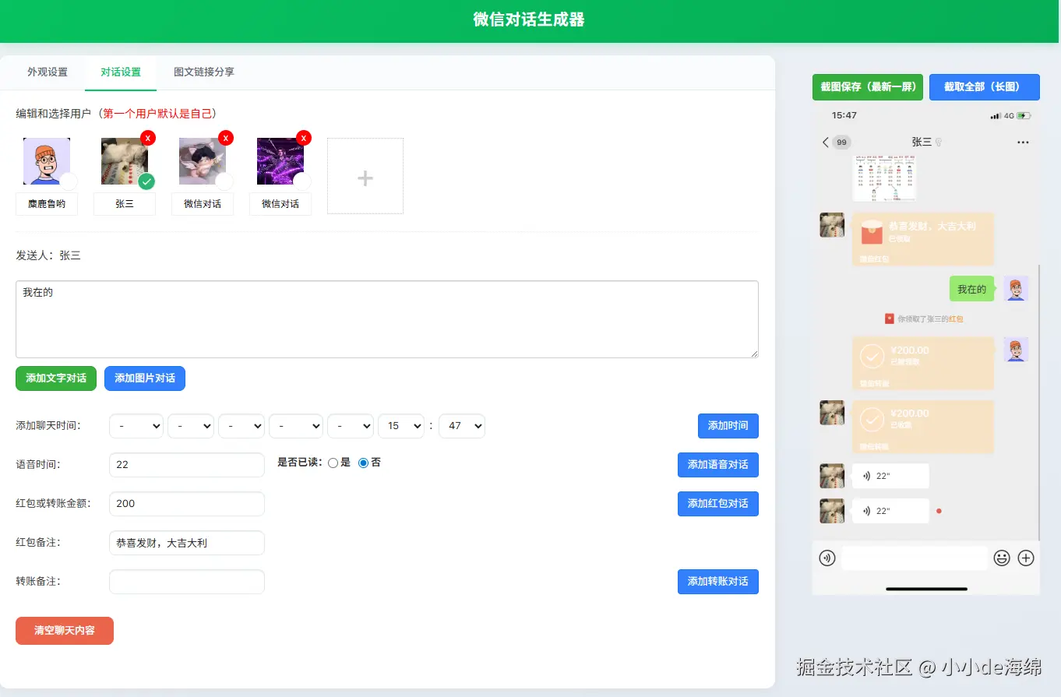Open the more options menu in the chat header

click(x=1023, y=142)
